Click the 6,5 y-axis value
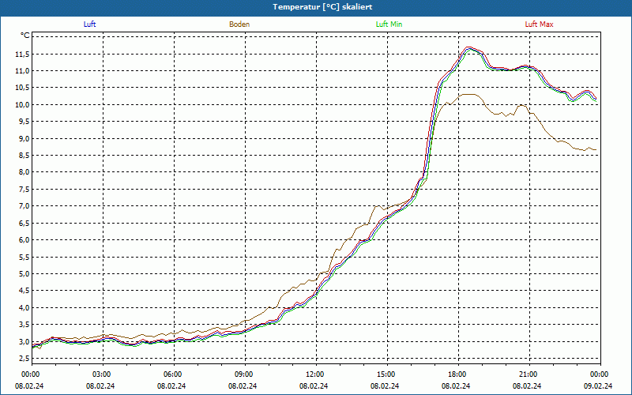Screen dimensions: 632x395 coord(24,224)
